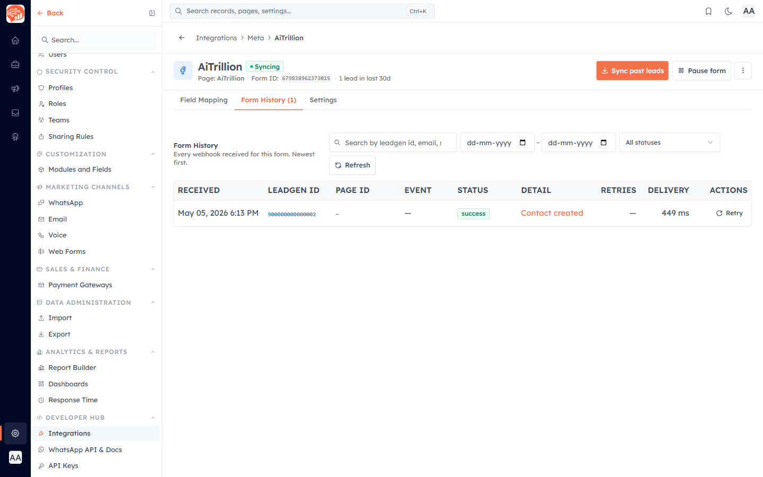Switch to the Field Mapping tab
The width and height of the screenshot is (763, 477).
pyautogui.click(x=204, y=100)
